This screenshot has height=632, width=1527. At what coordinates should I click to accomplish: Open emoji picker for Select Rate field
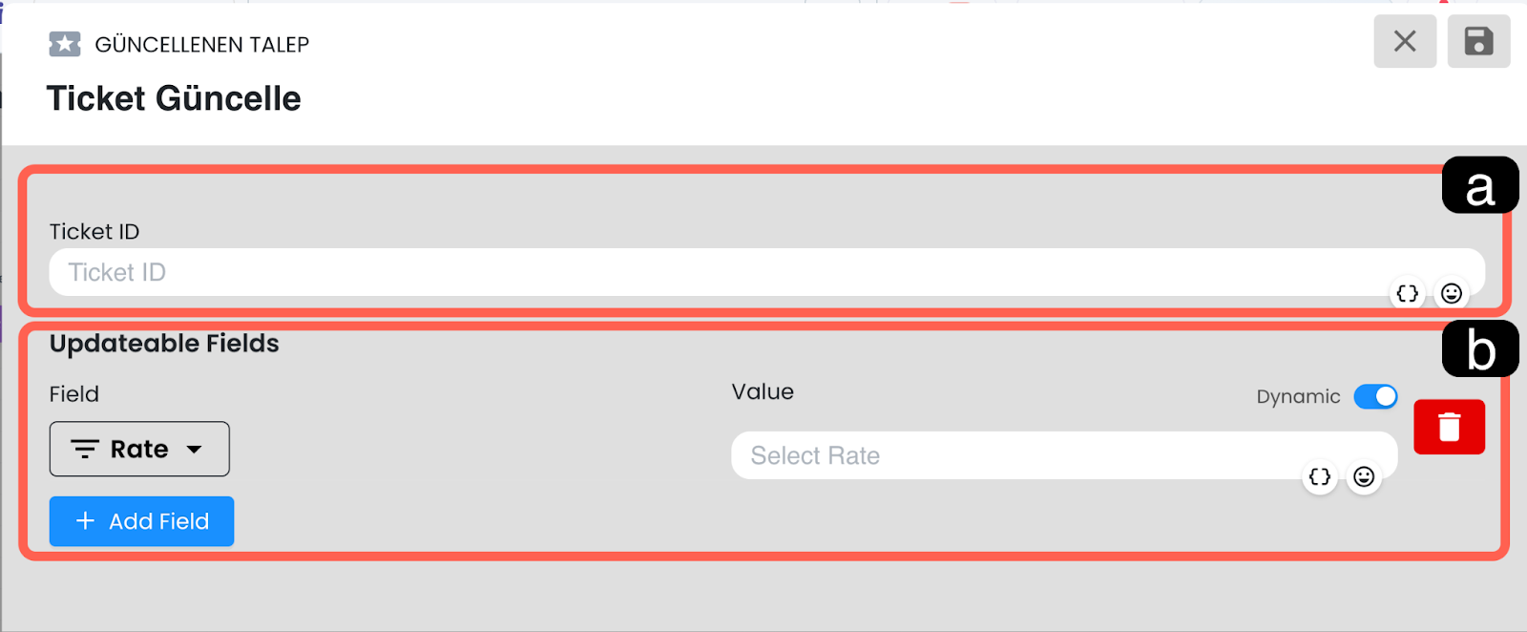coord(1364,476)
